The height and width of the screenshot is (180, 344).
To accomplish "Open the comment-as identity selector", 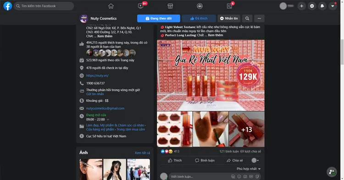I will [x=255, y=160].
